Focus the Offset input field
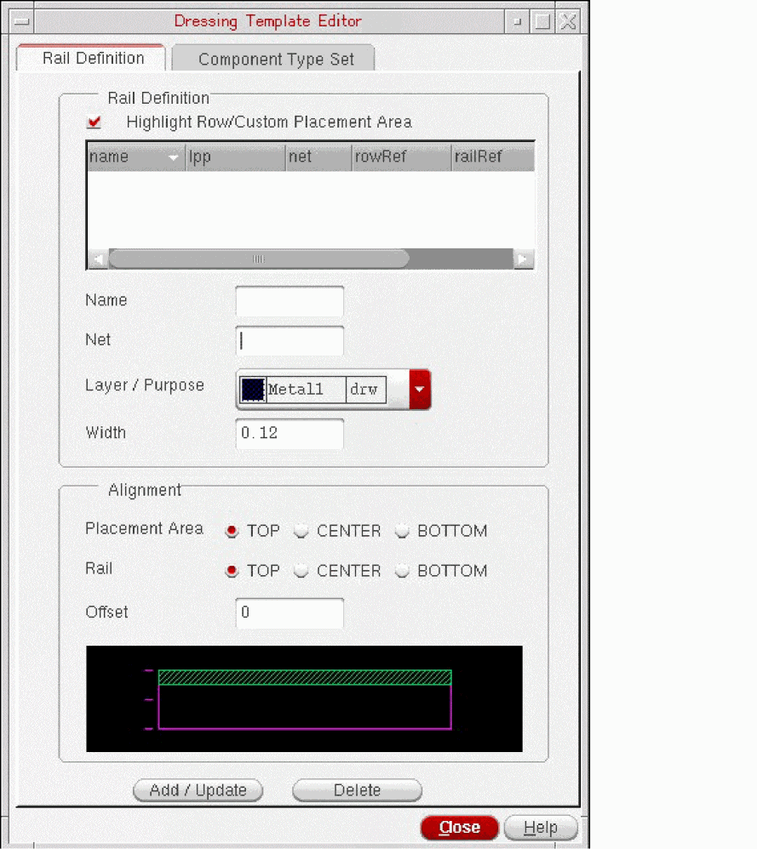The height and width of the screenshot is (849, 757). (290, 613)
